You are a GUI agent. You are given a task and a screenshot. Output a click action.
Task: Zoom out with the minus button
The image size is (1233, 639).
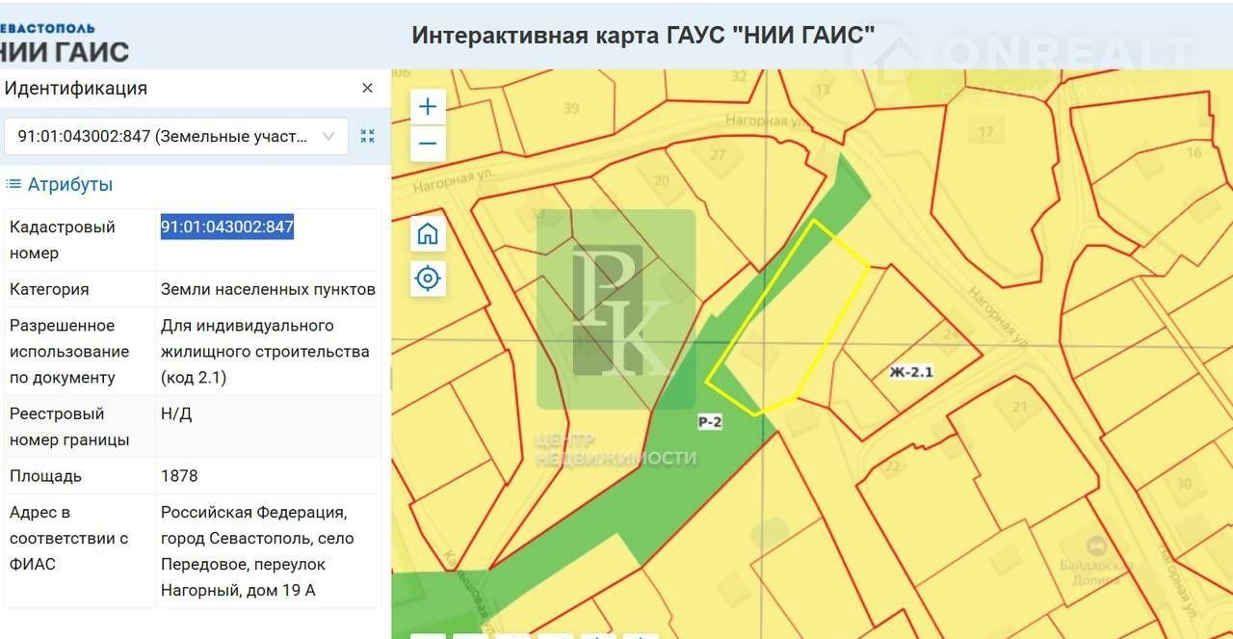(x=428, y=144)
